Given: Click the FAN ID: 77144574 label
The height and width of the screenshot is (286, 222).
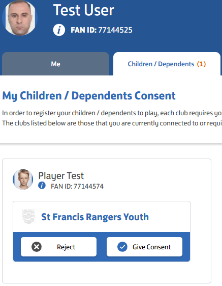Looking at the screenshot, I should pyautogui.click(x=77, y=186).
